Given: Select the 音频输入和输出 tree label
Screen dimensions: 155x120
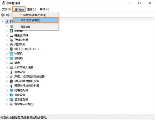Looking at the screenshot, I should (24, 104).
